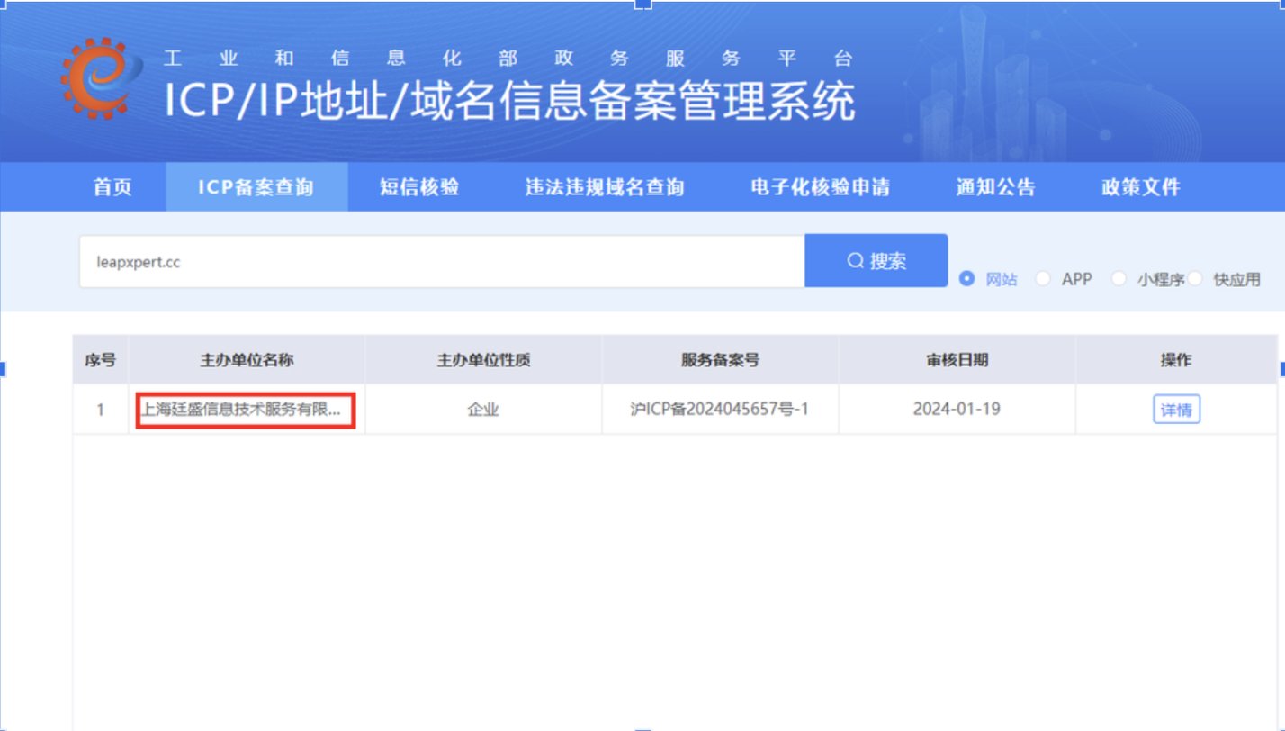This screenshot has height=731, width=1285.
Task: Click the 主办单位名称 column header
Action: coord(247,360)
